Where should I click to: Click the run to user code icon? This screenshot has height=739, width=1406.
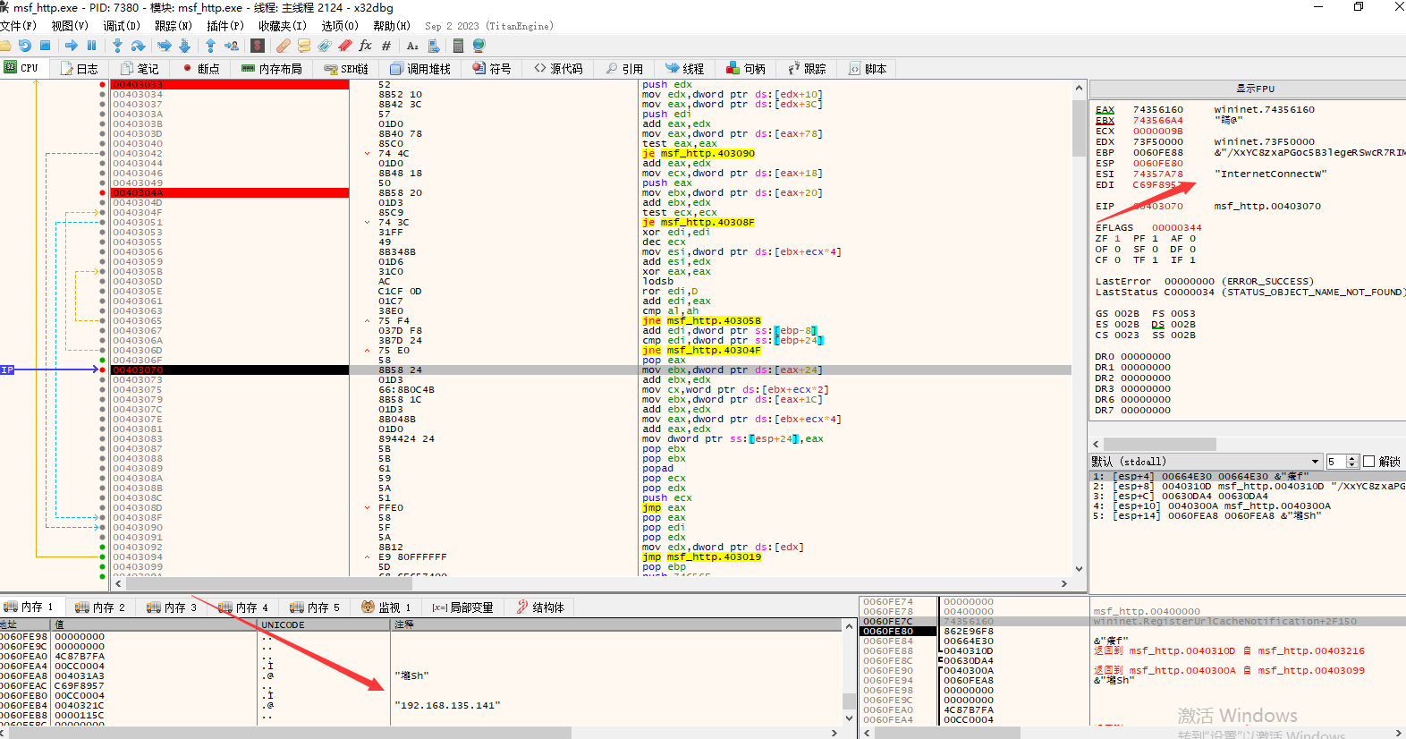[x=232, y=46]
